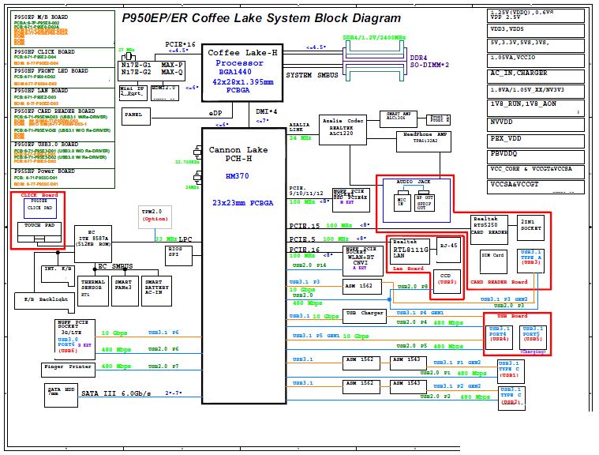Click the 'USB3.1 PORT5 (USB5)' block

(533, 337)
